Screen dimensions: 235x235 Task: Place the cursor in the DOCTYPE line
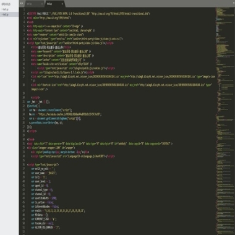88,14
